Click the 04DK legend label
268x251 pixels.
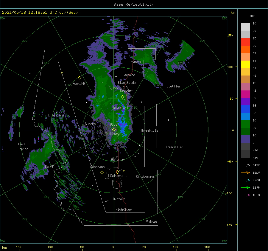click(256, 165)
